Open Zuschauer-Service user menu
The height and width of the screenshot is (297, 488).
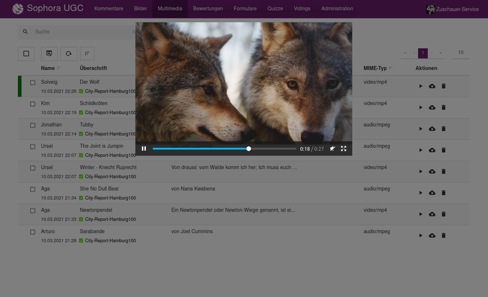[452, 9]
